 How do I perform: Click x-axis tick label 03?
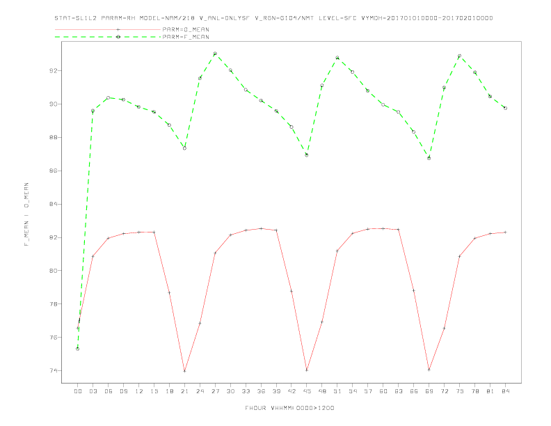(x=93, y=391)
